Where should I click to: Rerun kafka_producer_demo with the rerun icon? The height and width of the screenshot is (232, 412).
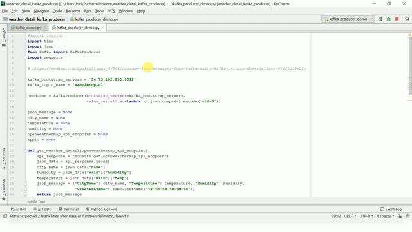click(x=380, y=19)
